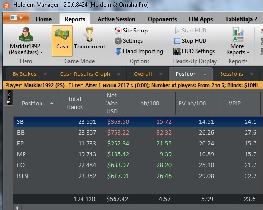This screenshot has height=210, width=263.
Task: Open the TableNinja 2 tab
Action: click(x=241, y=19)
